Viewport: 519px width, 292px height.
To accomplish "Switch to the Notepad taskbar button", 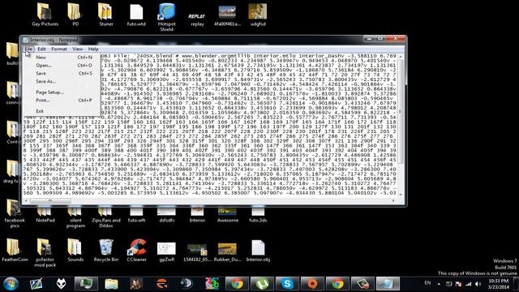I will pos(388,284).
